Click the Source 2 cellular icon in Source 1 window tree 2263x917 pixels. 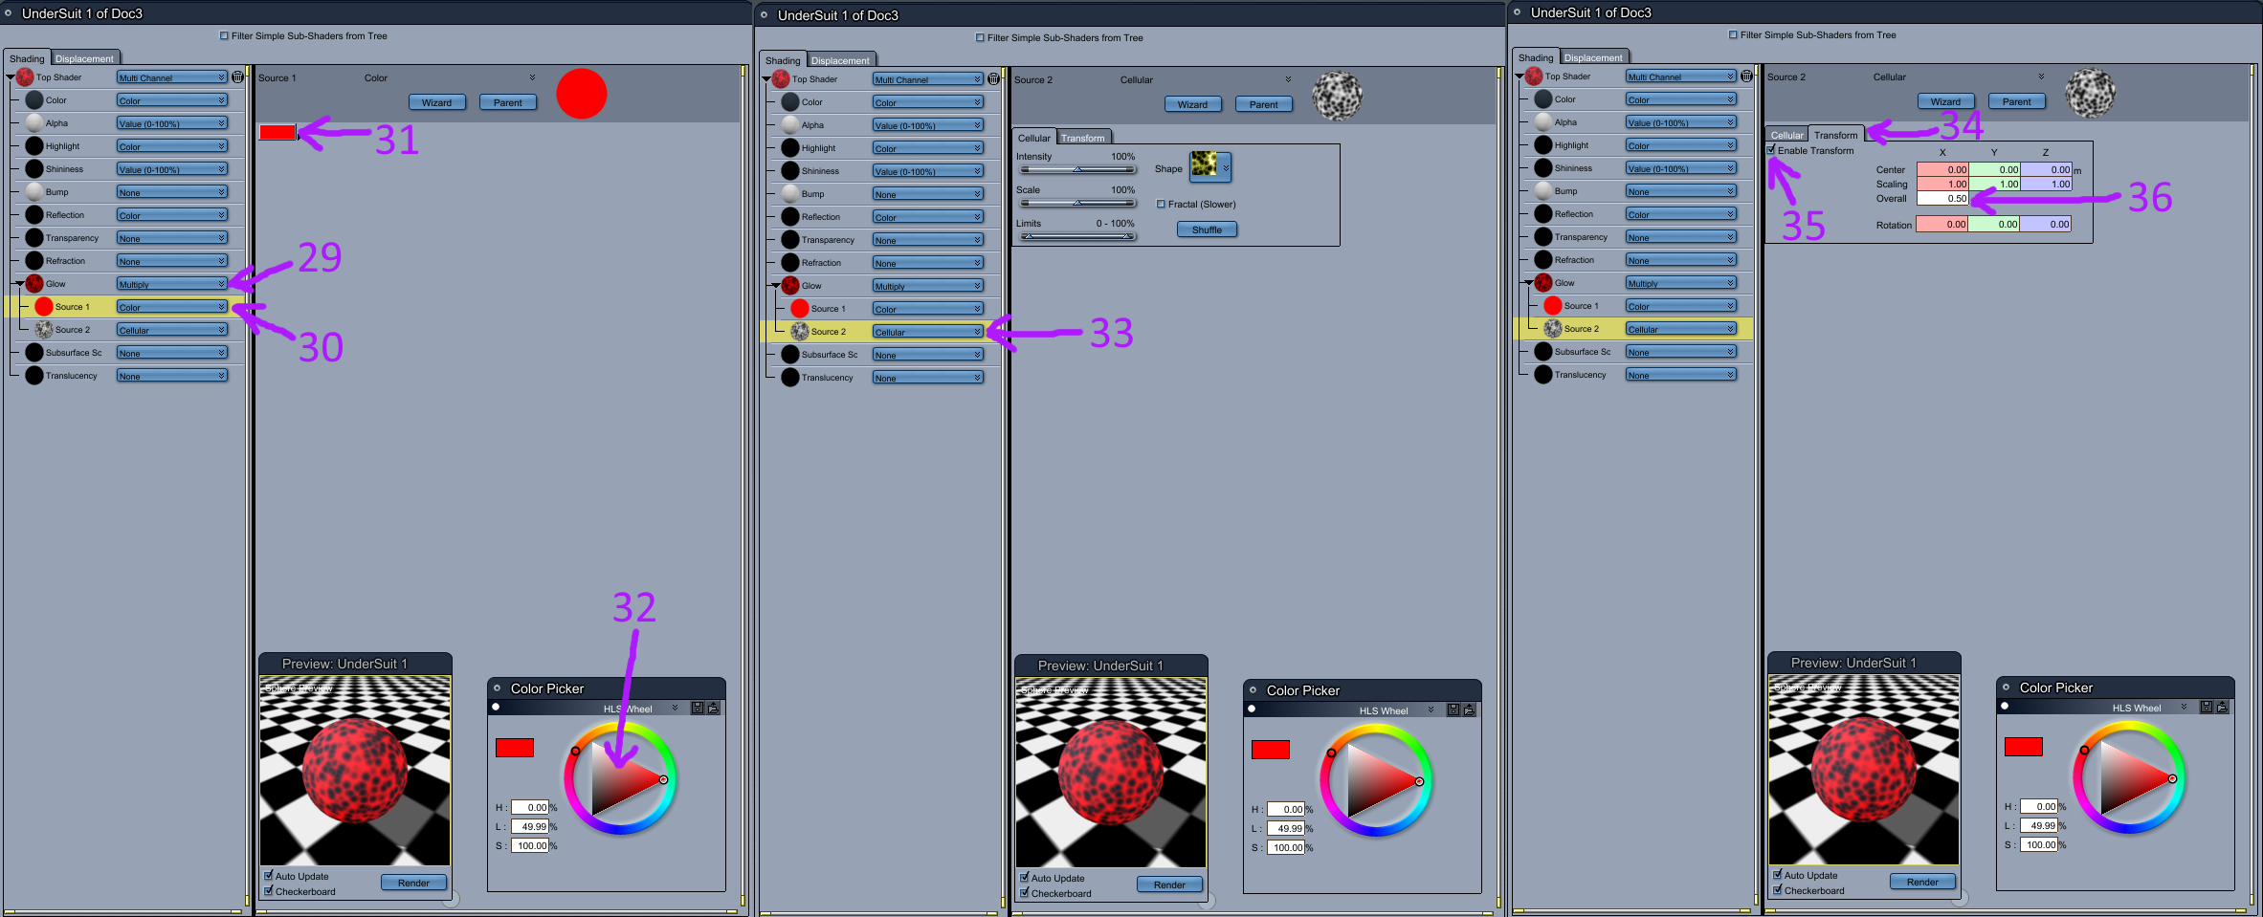[x=44, y=330]
